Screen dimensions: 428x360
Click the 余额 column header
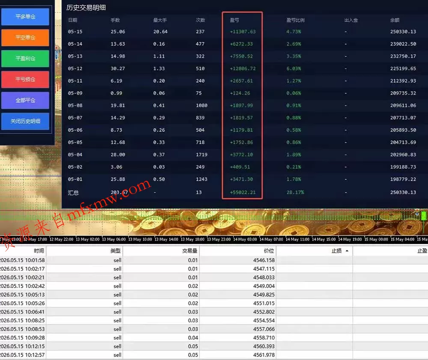[395, 20]
